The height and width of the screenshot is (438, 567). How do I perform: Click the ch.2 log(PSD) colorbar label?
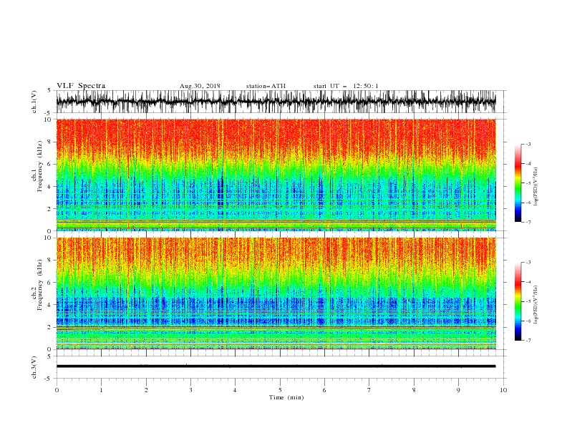[535, 305]
